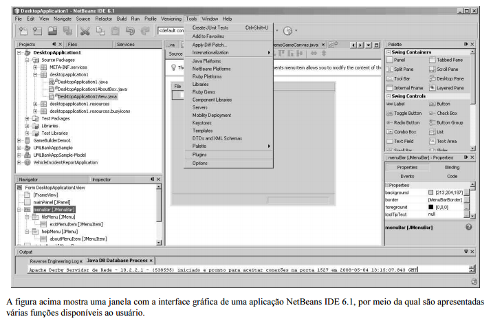Image resolution: width=491 pixels, height=319 pixels.
Task: Open the configuration combo box in toolbar
Action: pos(171,31)
